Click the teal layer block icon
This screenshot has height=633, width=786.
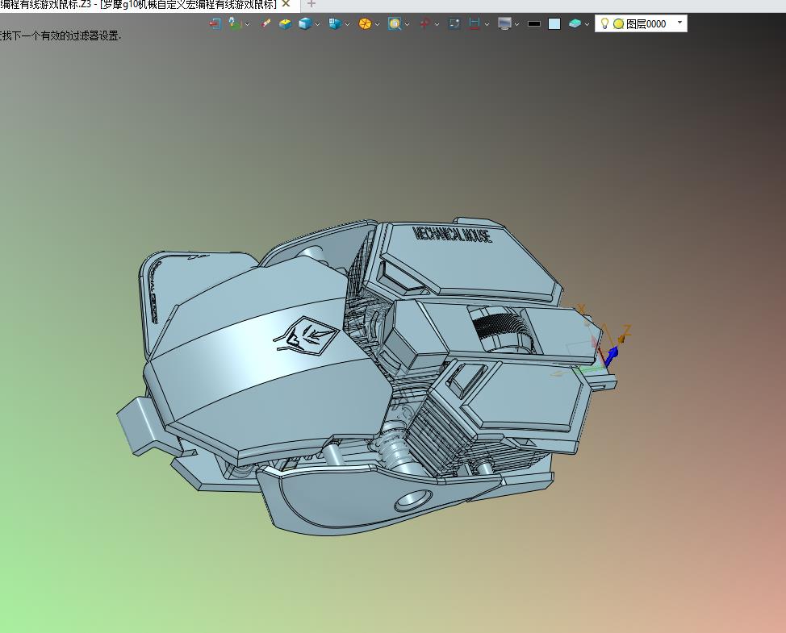click(575, 23)
